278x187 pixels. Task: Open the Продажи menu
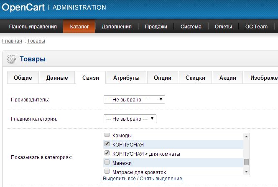(156, 26)
